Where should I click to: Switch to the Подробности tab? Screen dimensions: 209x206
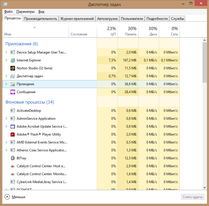click(x=157, y=19)
